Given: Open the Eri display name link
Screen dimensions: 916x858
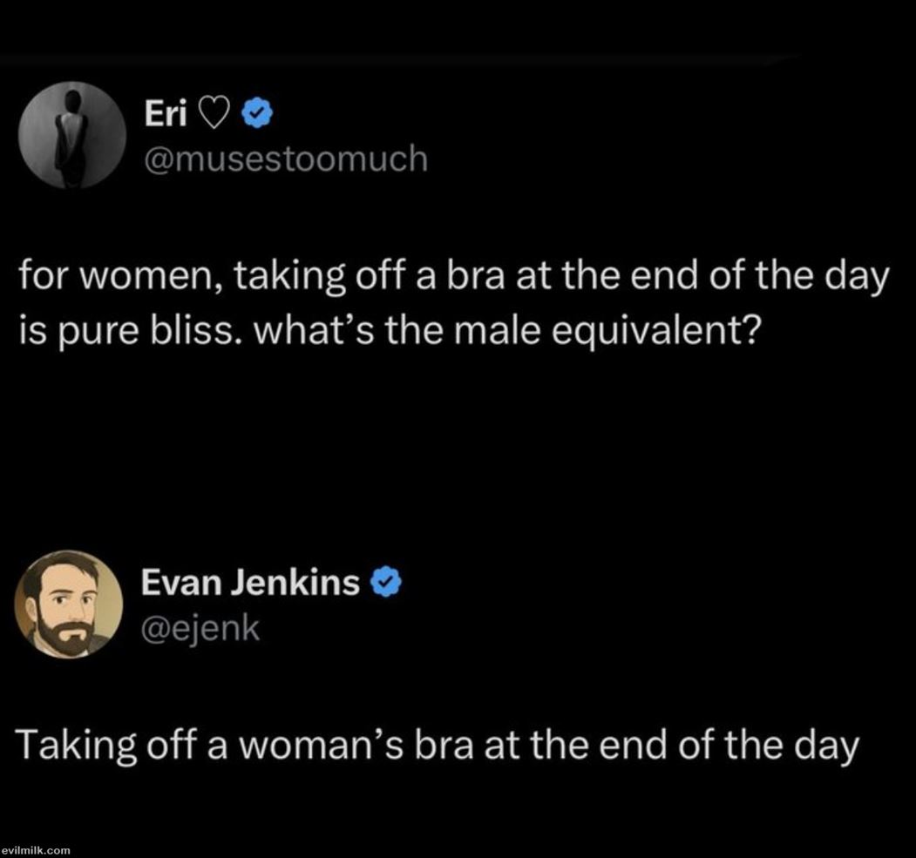Looking at the screenshot, I should tap(165, 112).
